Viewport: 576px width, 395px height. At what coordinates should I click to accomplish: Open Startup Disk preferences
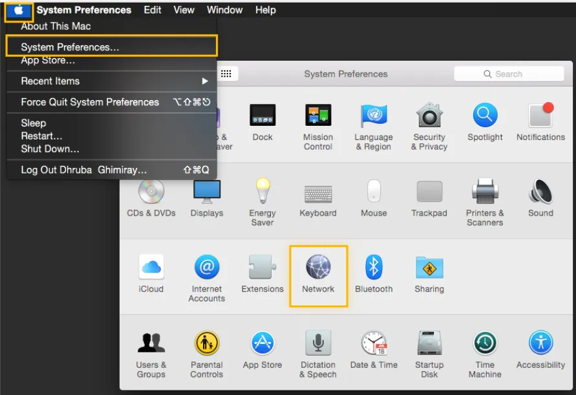[429, 354]
